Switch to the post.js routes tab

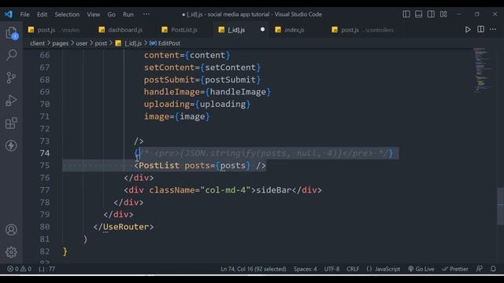pos(54,30)
